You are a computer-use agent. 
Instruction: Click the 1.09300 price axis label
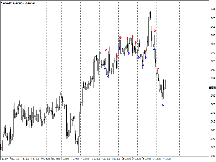pyautogui.click(x=212, y=35)
